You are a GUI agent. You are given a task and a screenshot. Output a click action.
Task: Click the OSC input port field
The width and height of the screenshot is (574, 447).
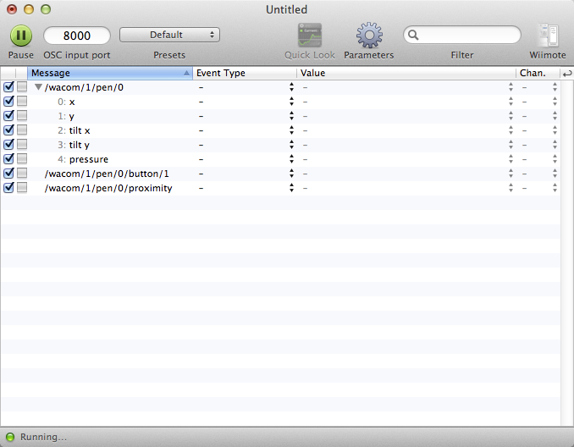(77, 36)
